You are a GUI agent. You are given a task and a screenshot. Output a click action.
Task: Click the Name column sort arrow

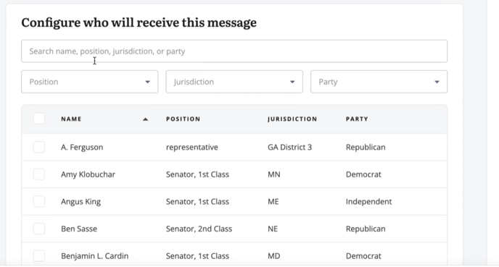[146, 119]
